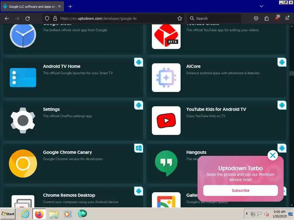Click Android badge on AICore card
294x220 pixels.
[282, 62]
